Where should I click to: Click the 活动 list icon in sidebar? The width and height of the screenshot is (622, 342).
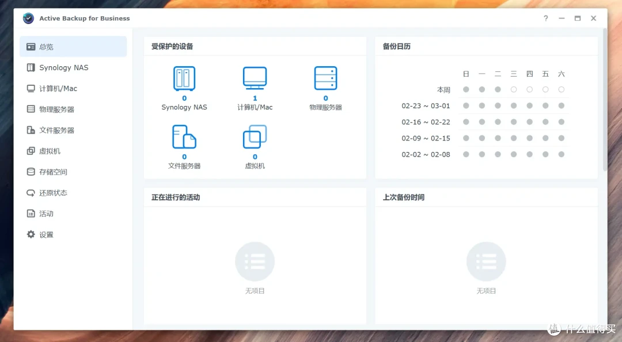point(31,214)
